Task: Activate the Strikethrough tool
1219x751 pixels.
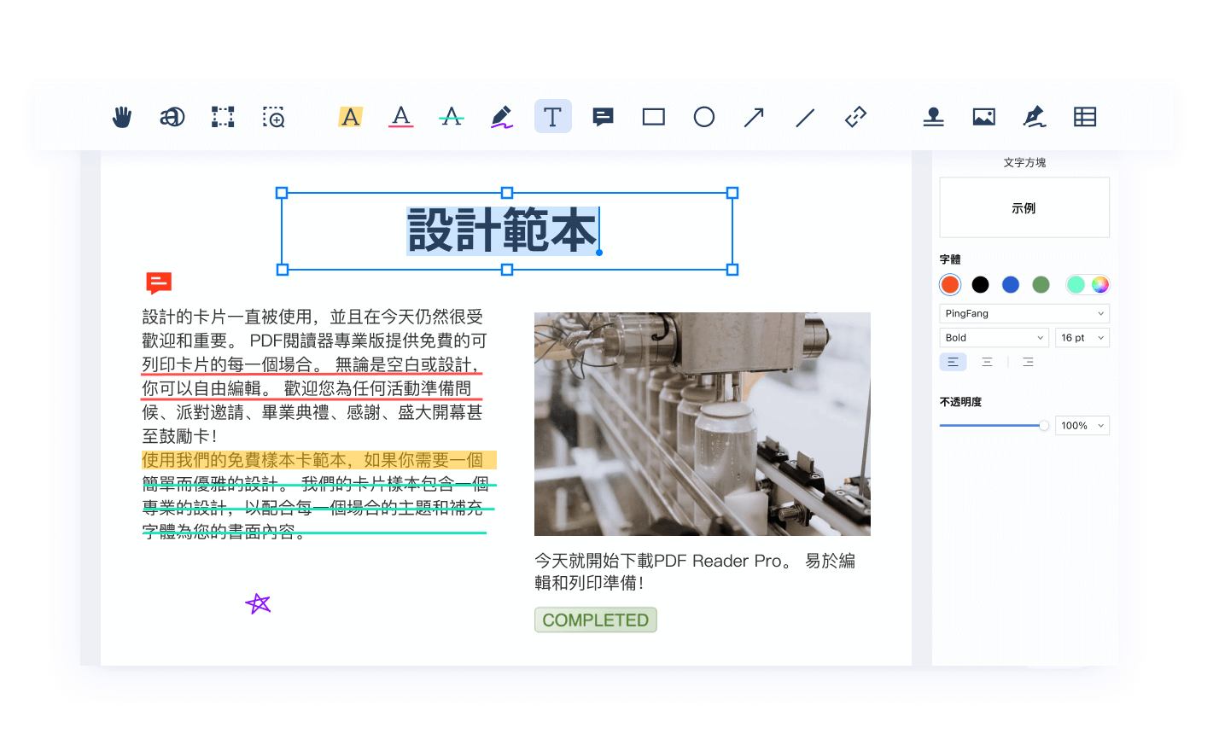Action: click(x=452, y=117)
